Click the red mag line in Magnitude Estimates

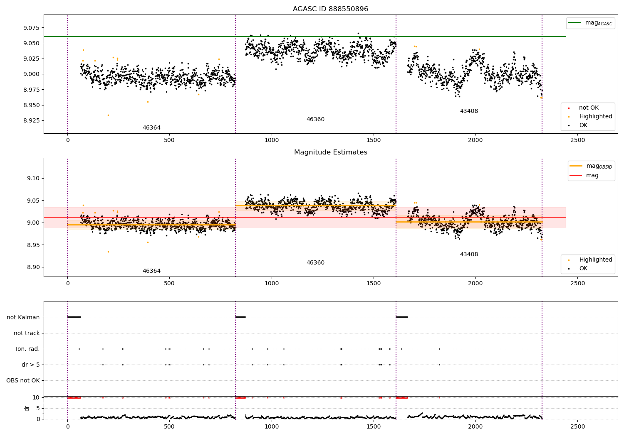pos(305,217)
